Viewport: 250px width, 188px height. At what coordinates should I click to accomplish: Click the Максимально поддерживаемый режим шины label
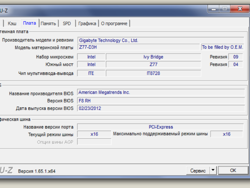coord(160,134)
